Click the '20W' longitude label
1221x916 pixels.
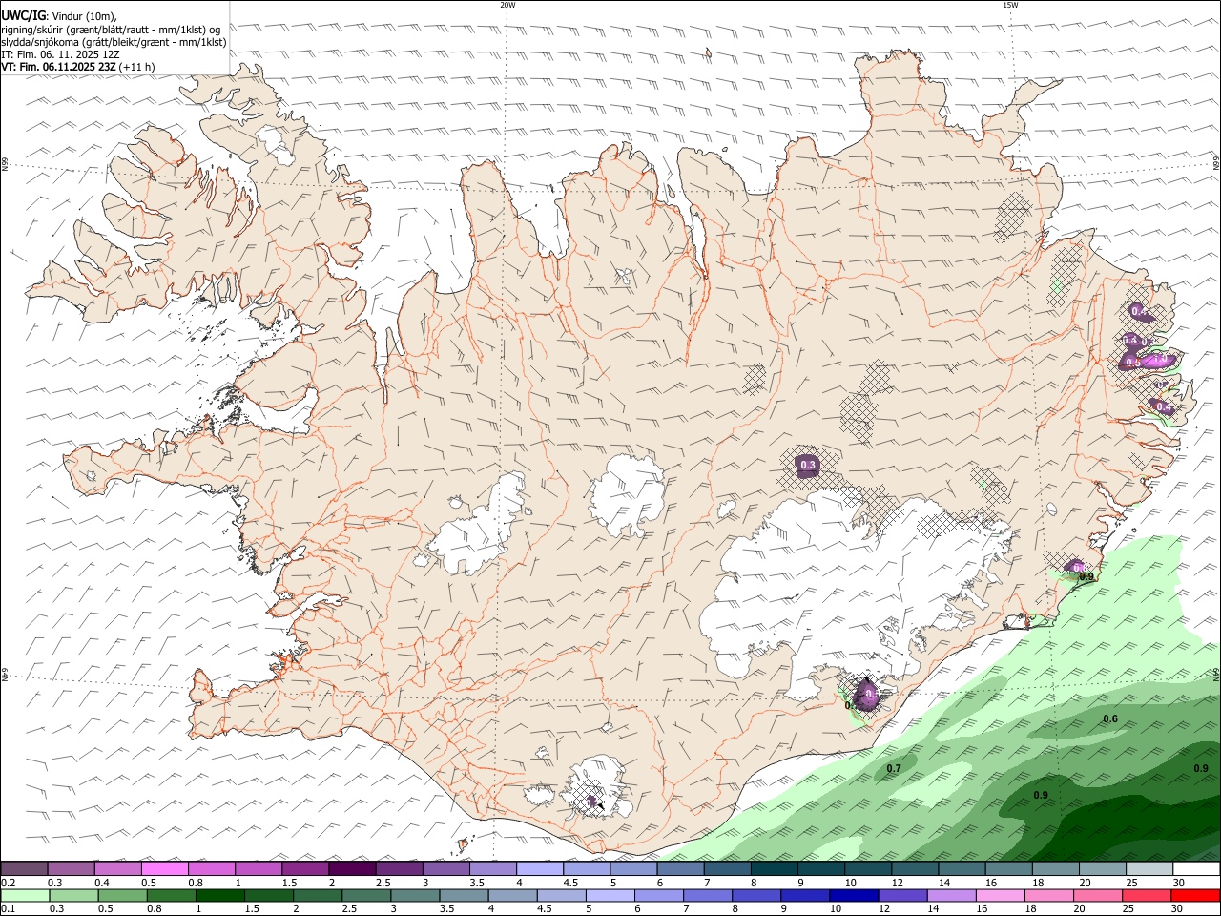[507, 5]
